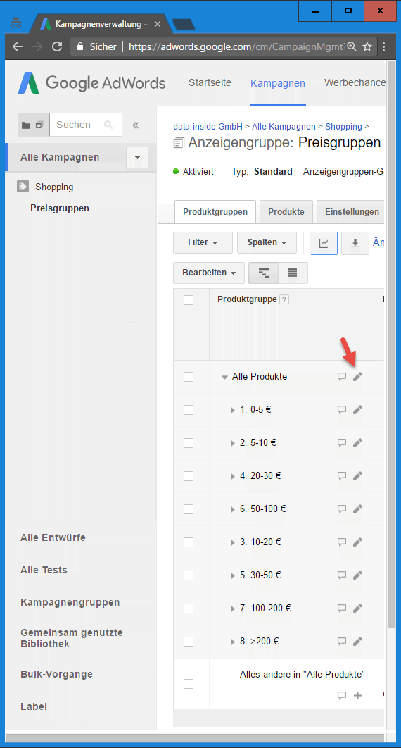Check the 6. 50-100 € row checkbox
Image resolution: width=401 pixels, height=748 pixels.
coord(189,509)
